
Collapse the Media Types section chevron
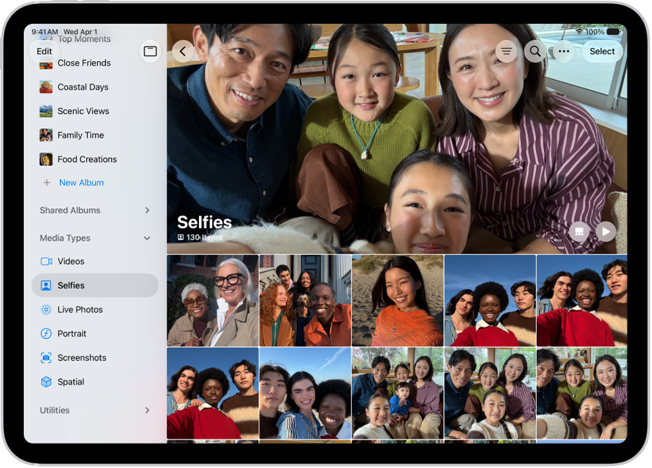[147, 238]
